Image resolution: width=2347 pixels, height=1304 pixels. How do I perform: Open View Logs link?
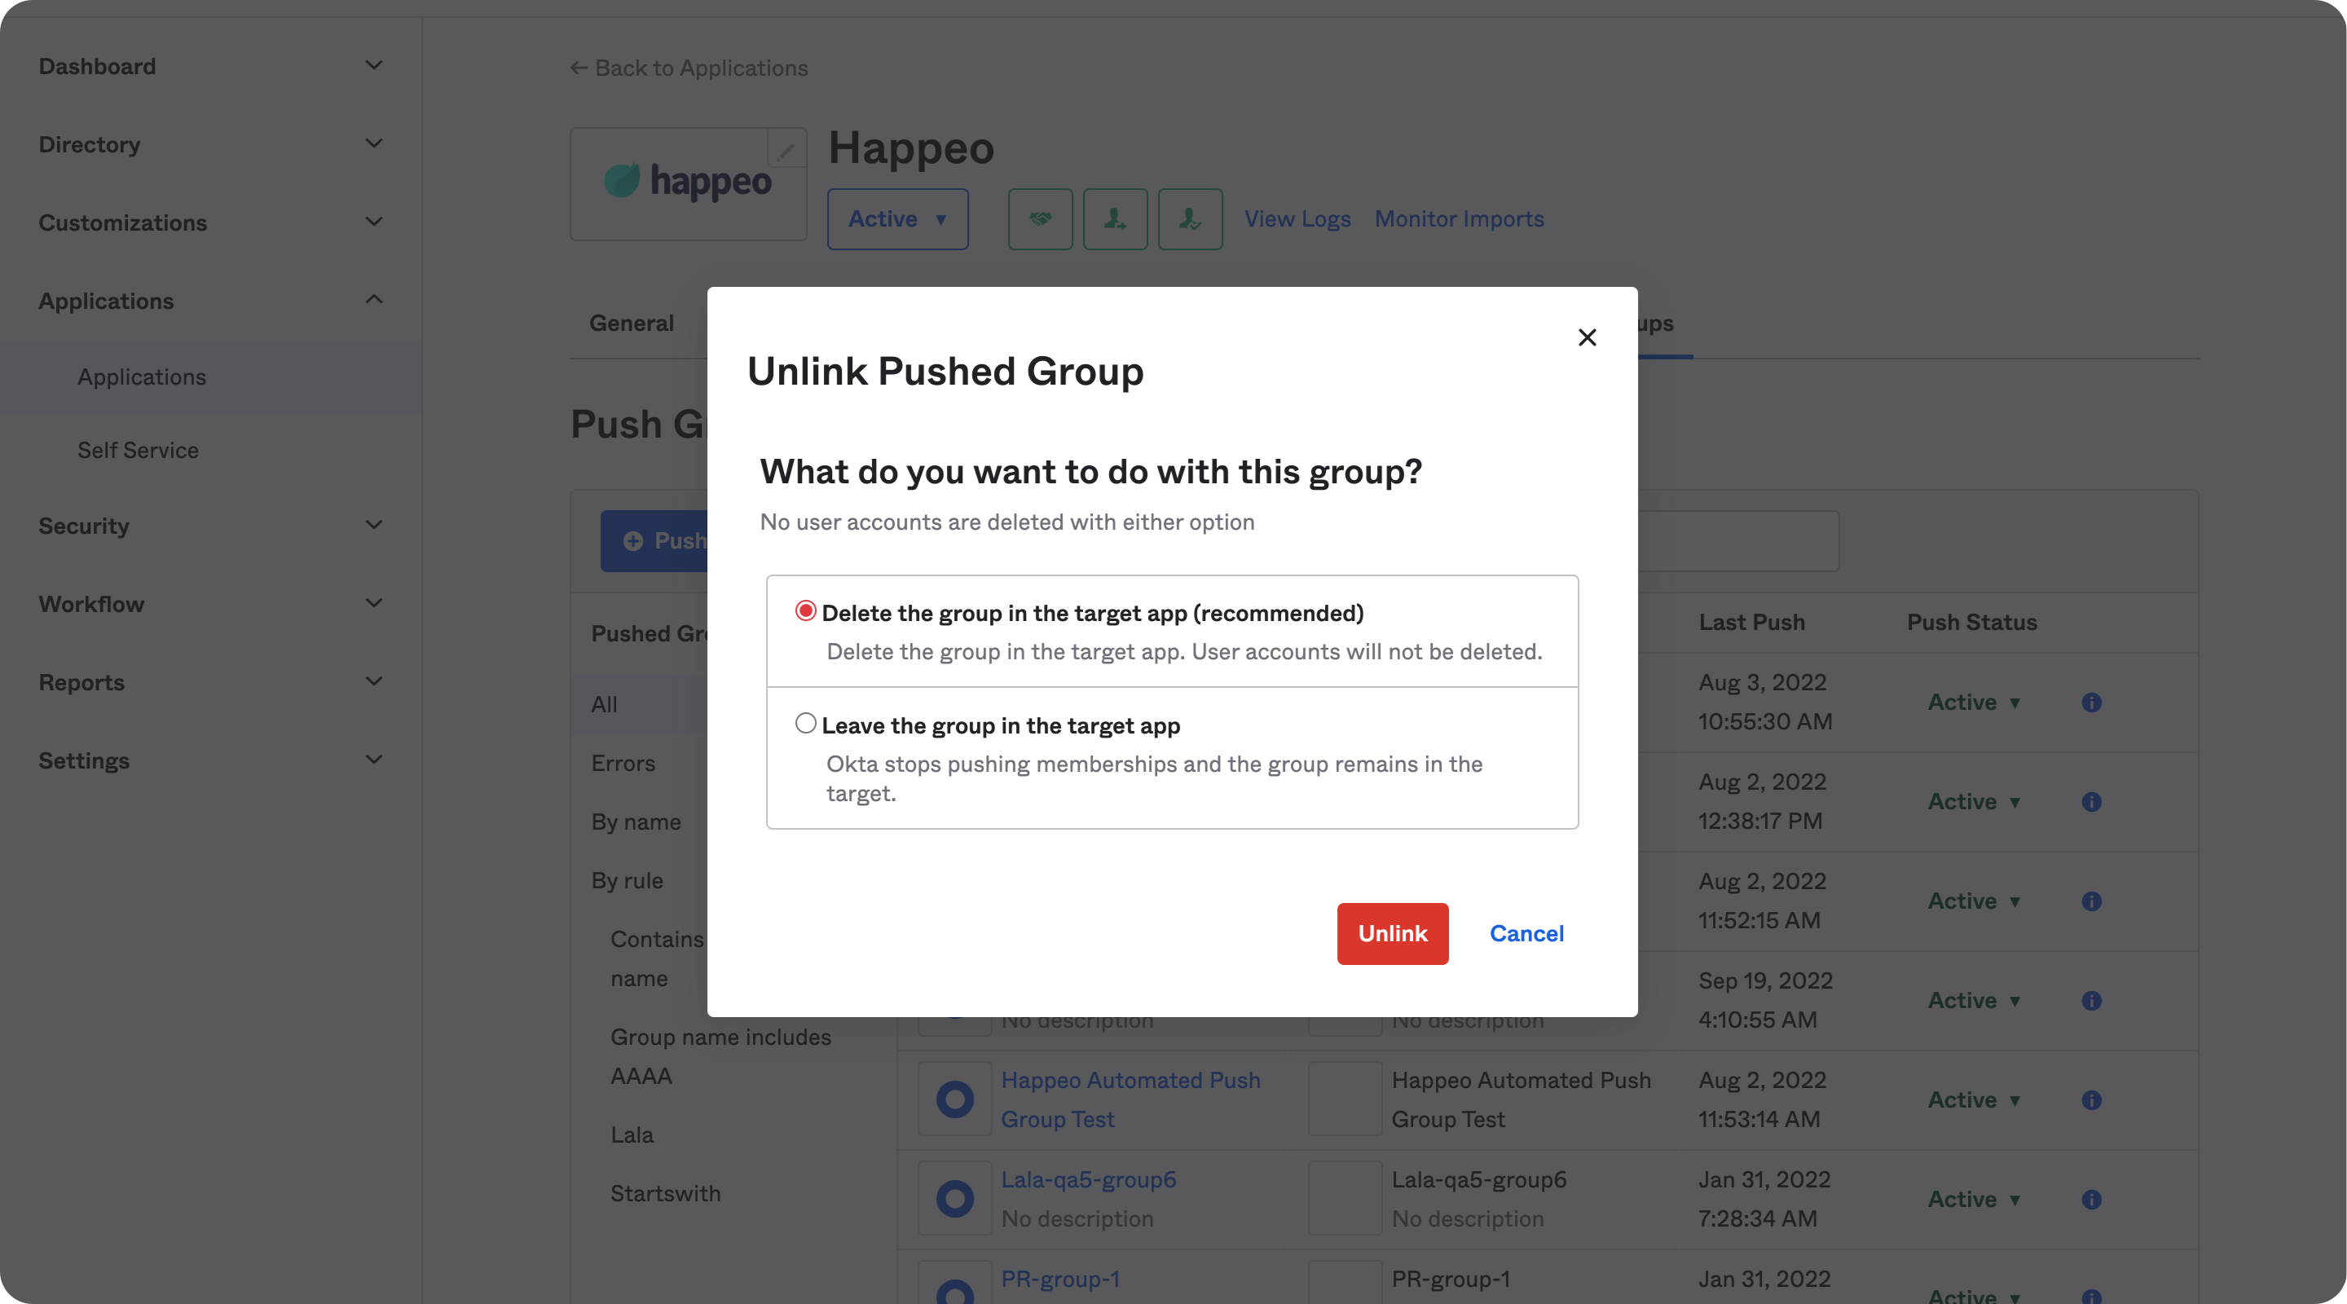[1297, 219]
